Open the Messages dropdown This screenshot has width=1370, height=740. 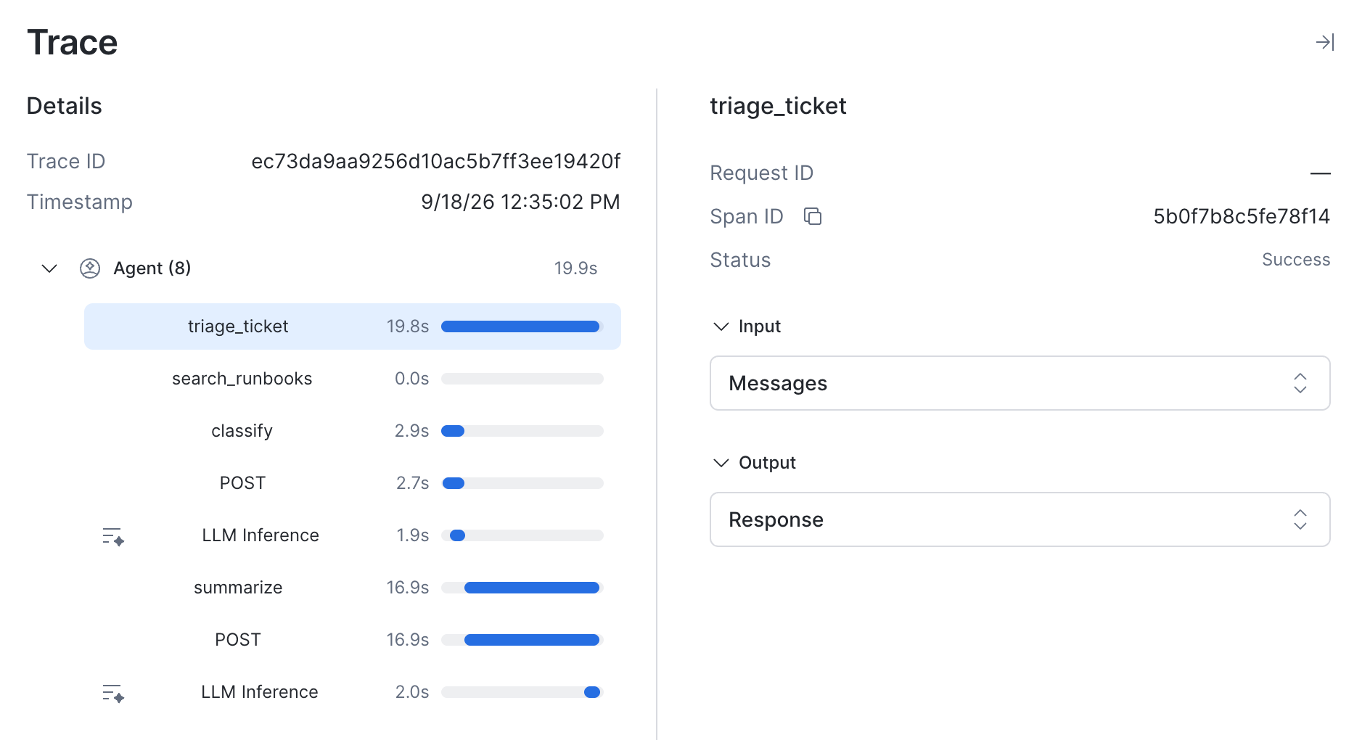(x=1020, y=383)
